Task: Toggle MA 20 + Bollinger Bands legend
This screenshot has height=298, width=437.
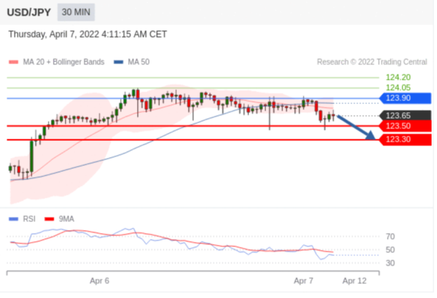Action: point(57,62)
